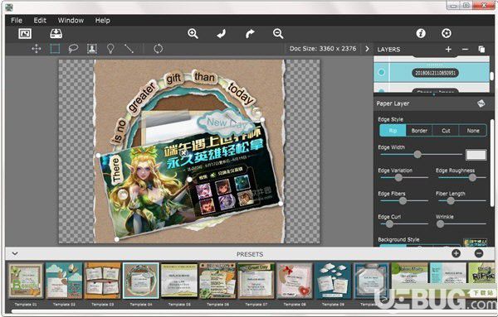Zoom in on the canvas
Image resolution: width=498 pixels, height=317 pixels.
pyautogui.click(x=193, y=34)
